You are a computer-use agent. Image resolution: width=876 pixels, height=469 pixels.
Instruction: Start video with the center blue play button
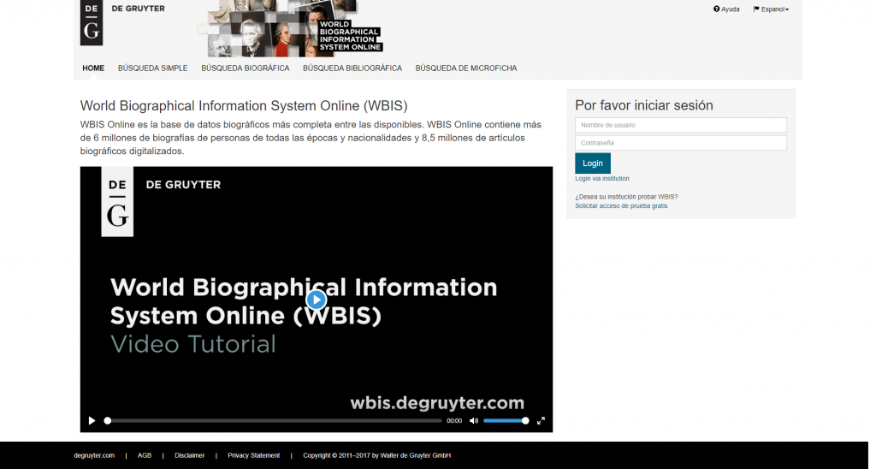click(x=317, y=300)
